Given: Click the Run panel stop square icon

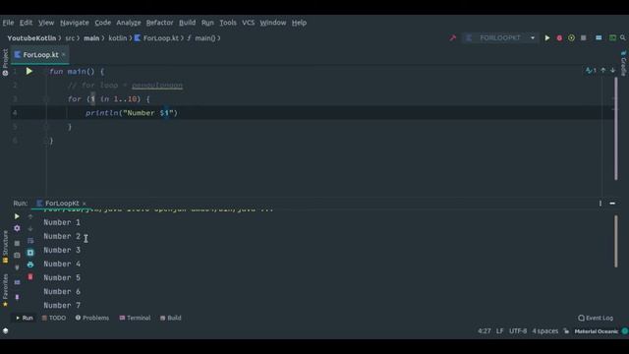Looking at the screenshot, I should point(17,243).
